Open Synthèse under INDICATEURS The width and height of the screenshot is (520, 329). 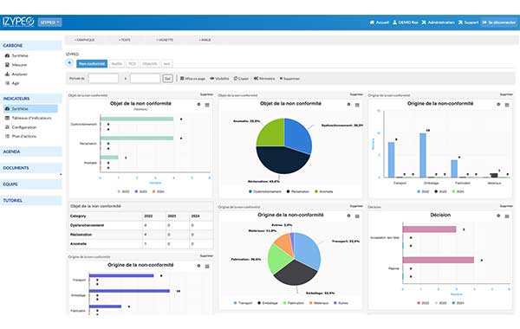click(x=30, y=109)
